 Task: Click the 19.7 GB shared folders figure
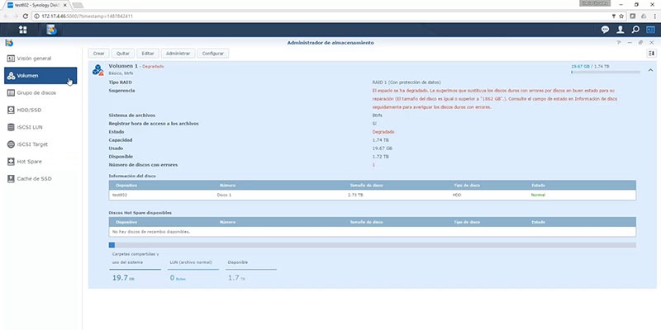(123, 278)
